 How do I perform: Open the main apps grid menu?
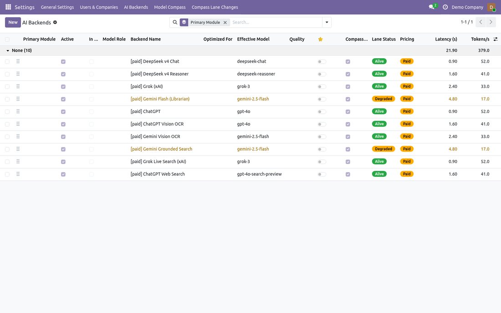(x=8, y=7)
